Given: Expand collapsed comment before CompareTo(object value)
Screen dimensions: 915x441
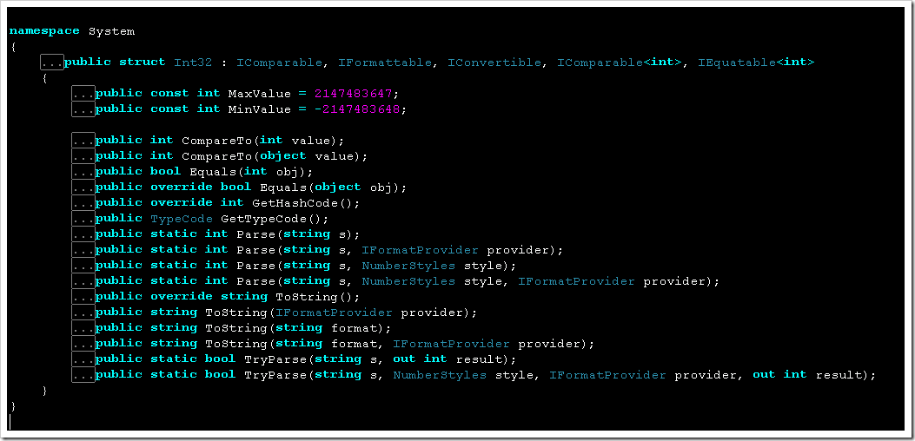Looking at the screenshot, I should 83,156.
